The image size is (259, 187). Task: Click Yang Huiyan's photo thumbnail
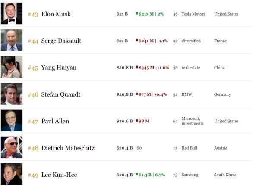tap(12, 67)
